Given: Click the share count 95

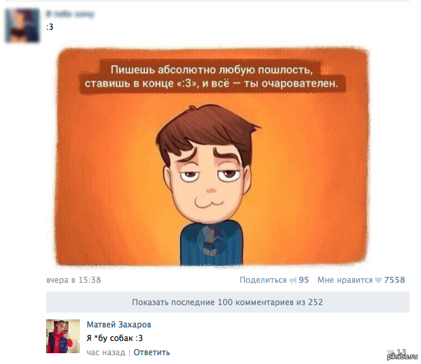Looking at the screenshot, I should [304, 280].
